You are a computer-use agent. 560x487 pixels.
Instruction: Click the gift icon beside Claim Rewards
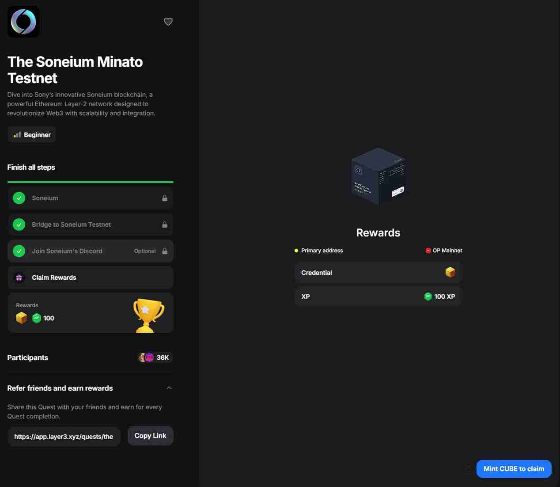click(19, 278)
